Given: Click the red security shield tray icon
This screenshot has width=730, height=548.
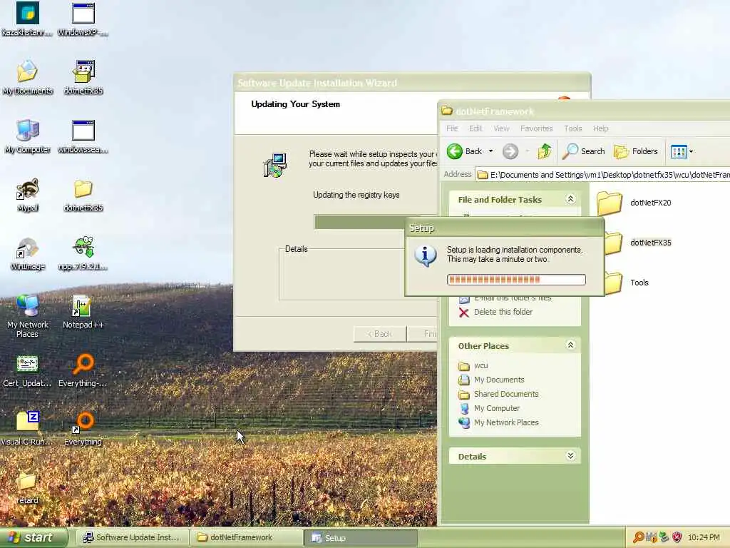Looking at the screenshot, I should coord(677,538).
